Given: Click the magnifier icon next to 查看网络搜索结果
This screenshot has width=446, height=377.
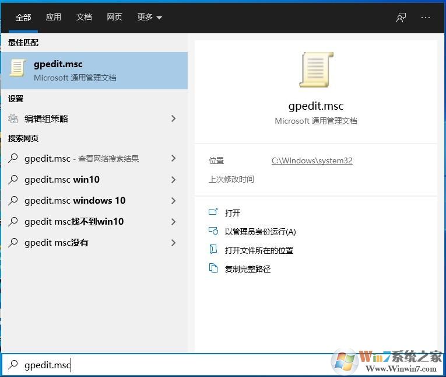Looking at the screenshot, I should coord(13,158).
